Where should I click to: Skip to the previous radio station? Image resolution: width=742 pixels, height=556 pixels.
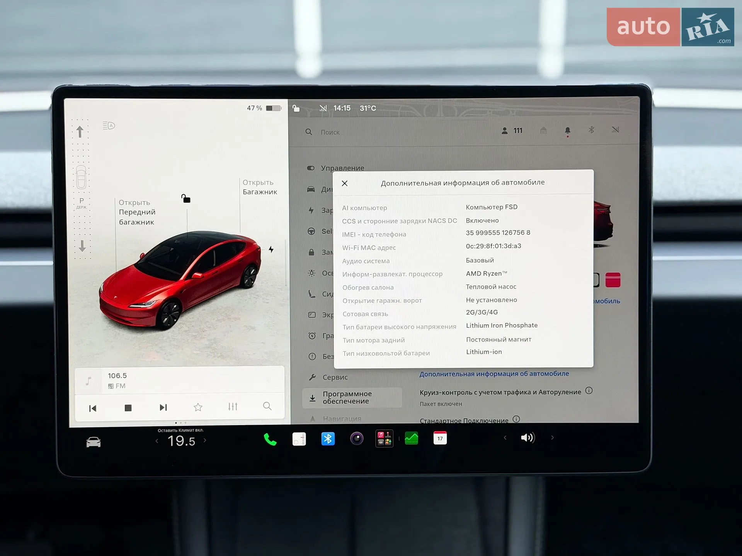[93, 408]
